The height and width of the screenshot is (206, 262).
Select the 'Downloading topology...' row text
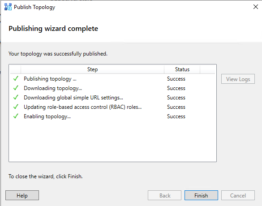(53, 88)
